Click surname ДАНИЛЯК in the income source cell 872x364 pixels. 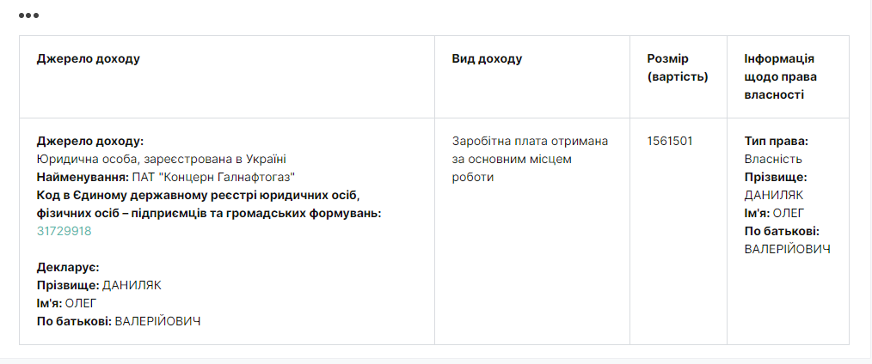(x=132, y=285)
